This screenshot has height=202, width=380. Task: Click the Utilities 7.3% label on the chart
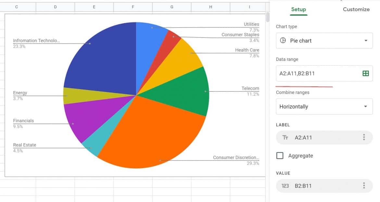pos(251,24)
